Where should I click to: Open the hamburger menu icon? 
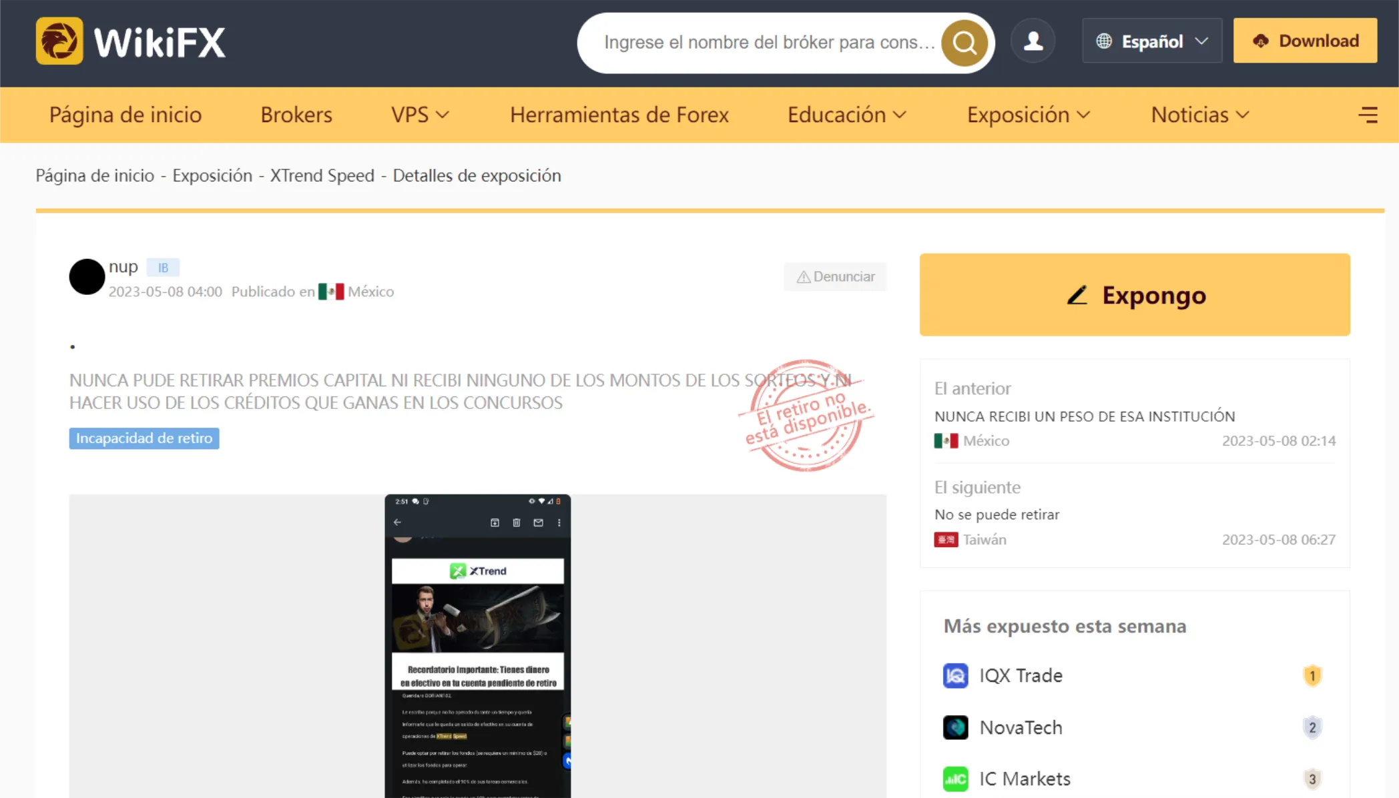(x=1368, y=115)
